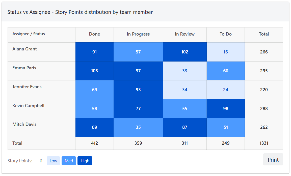Select Emma Paris's To Do cell 60
Image resolution: width=291 pixels, height=176 pixels.
point(225,71)
